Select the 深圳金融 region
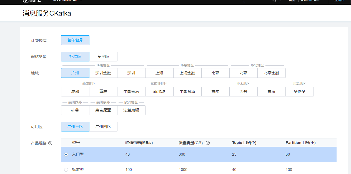 [103, 73]
